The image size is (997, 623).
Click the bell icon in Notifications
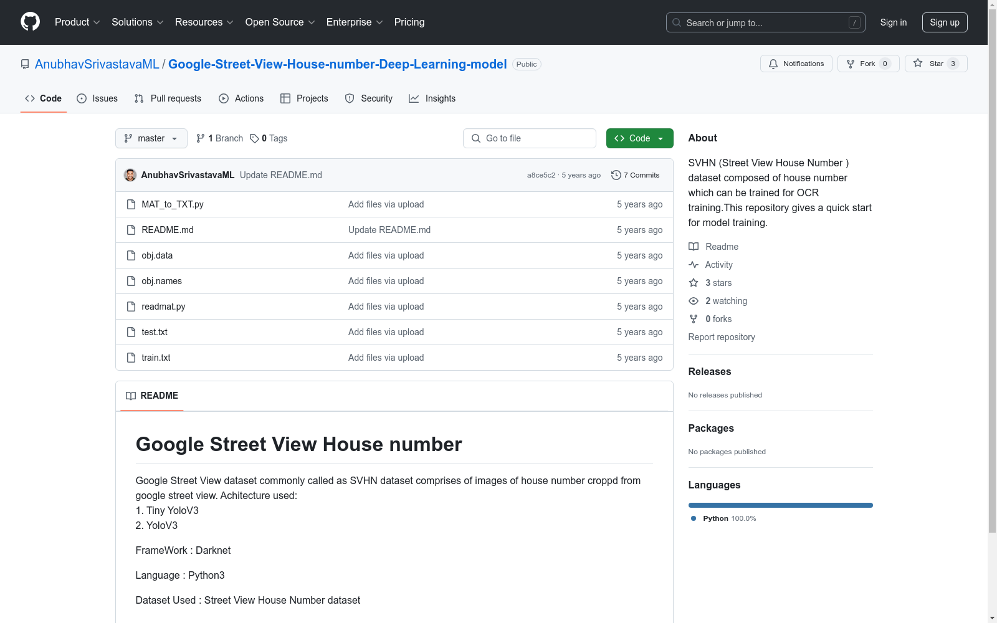click(773, 64)
